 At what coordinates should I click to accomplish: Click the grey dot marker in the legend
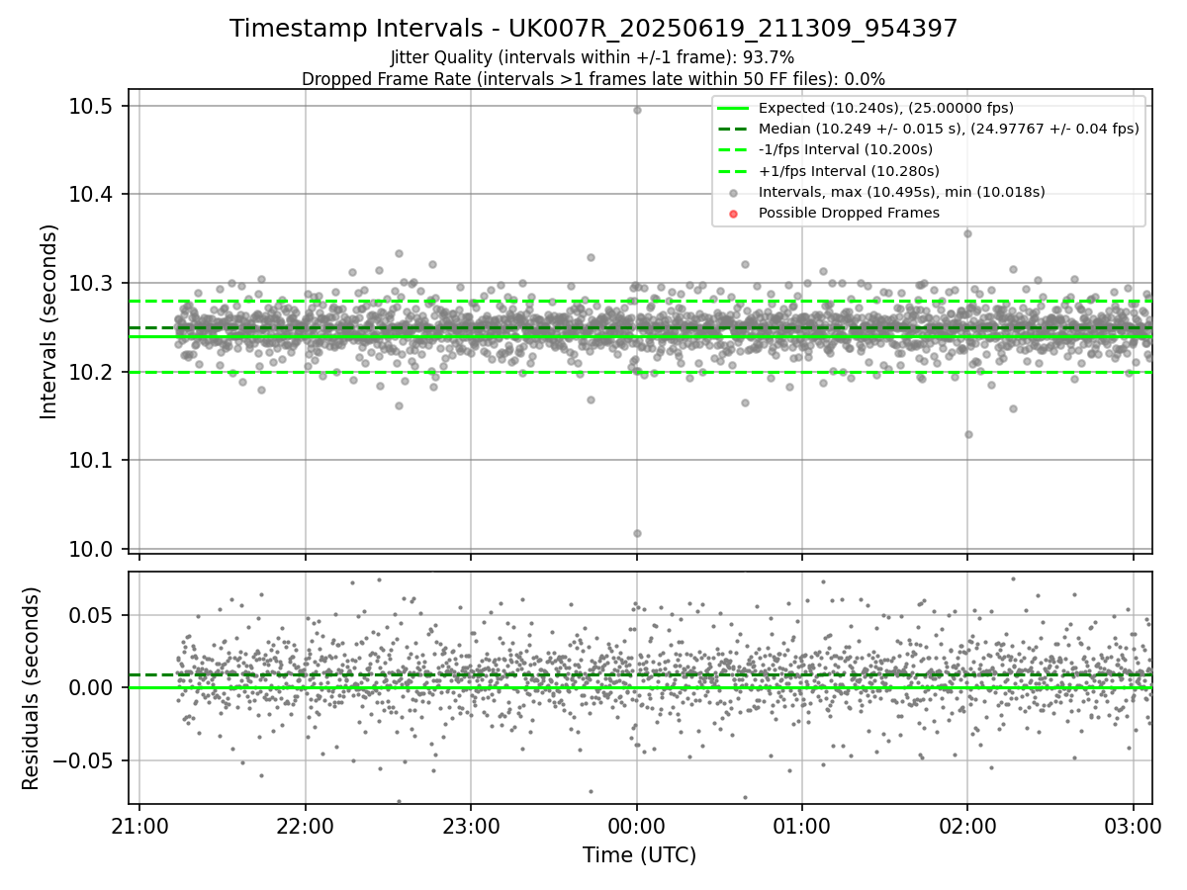point(731,193)
